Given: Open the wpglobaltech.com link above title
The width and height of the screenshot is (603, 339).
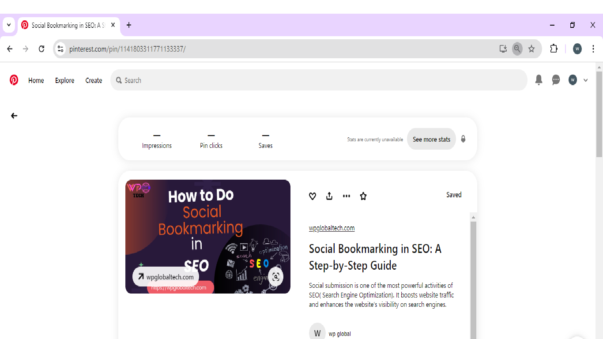Looking at the screenshot, I should coord(332,228).
